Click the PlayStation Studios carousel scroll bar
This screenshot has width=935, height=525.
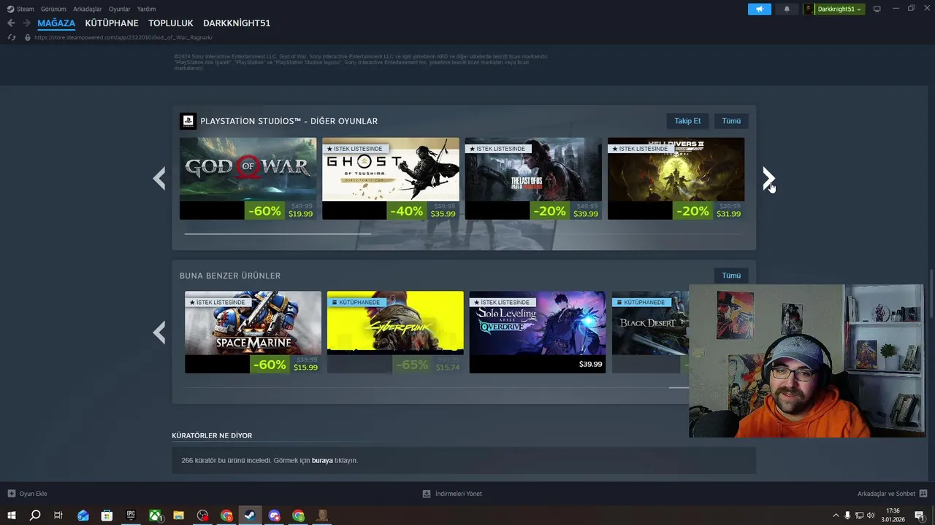(278, 234)
